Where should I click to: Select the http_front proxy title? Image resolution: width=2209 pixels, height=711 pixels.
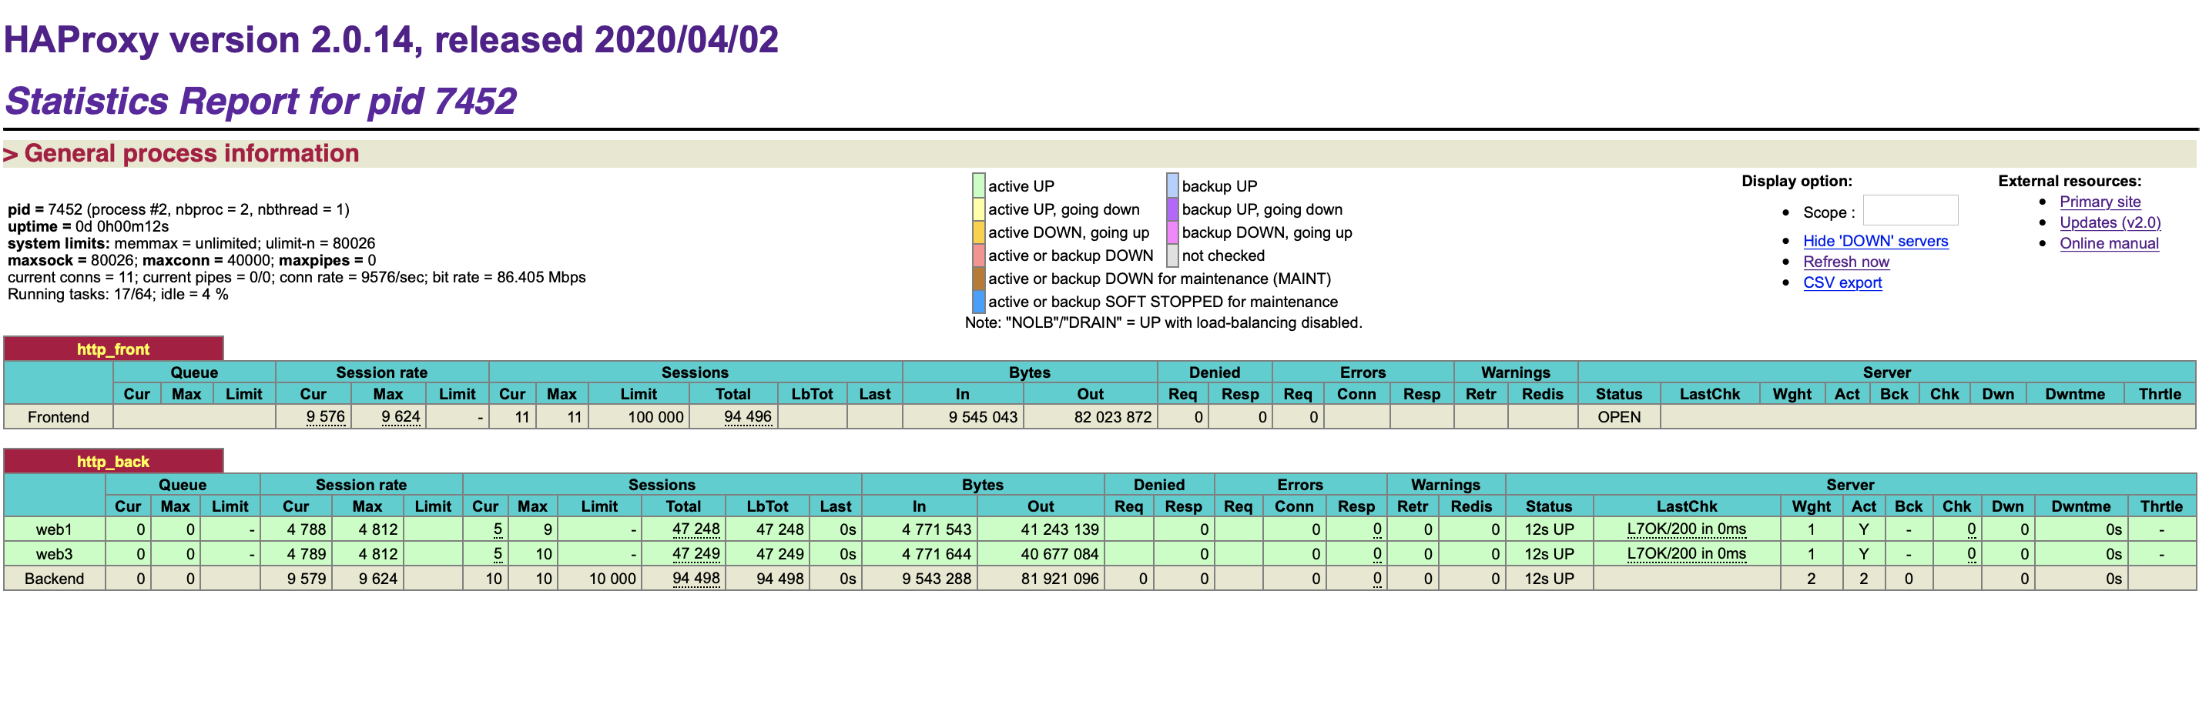[x=113, y=349]
